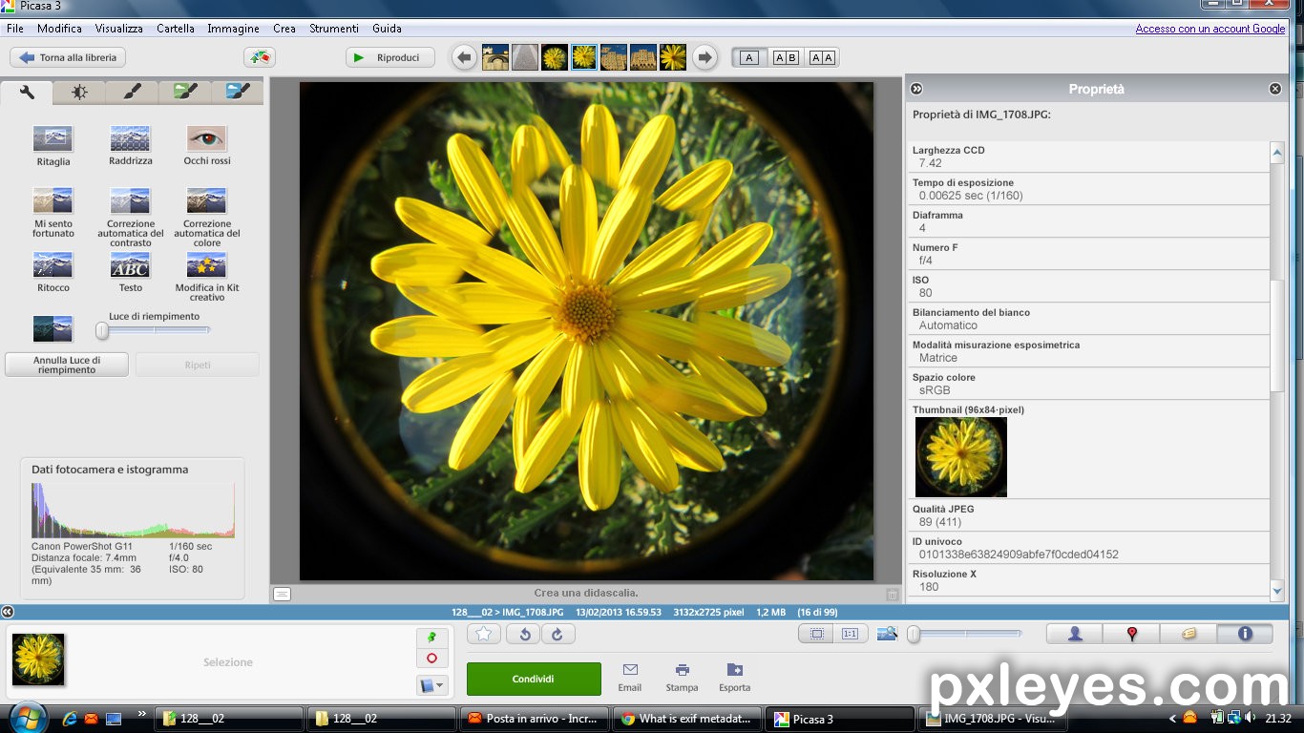Open the Visualizza menu
Viewport: 1304px width, 733px height.
coord(119,29)
